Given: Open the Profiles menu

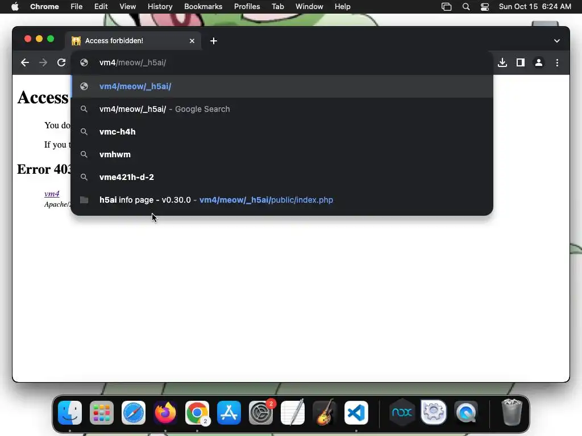Looking at the screenshot, I should click(247, 7).
